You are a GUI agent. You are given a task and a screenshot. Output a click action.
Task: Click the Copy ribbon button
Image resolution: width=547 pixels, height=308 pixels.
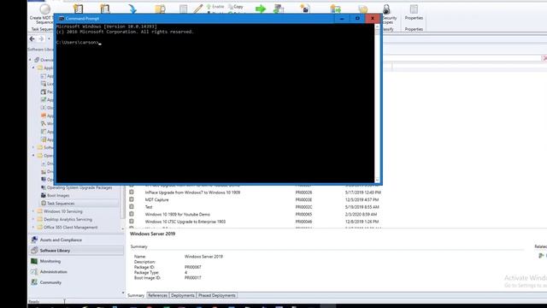click(236, 7)
